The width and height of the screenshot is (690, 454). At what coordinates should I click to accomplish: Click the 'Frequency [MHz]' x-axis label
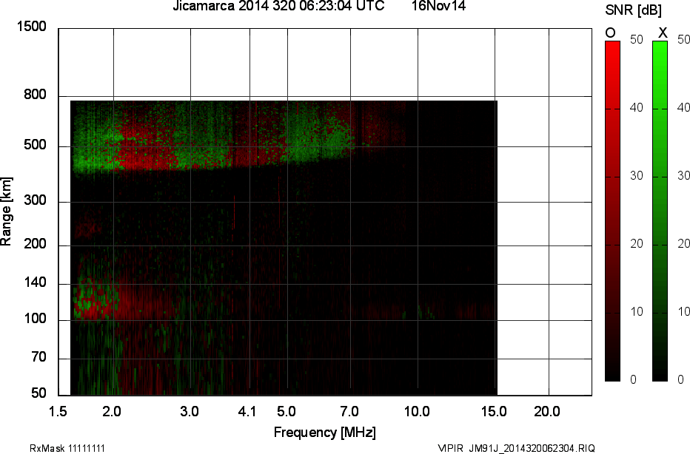[325, 433]
